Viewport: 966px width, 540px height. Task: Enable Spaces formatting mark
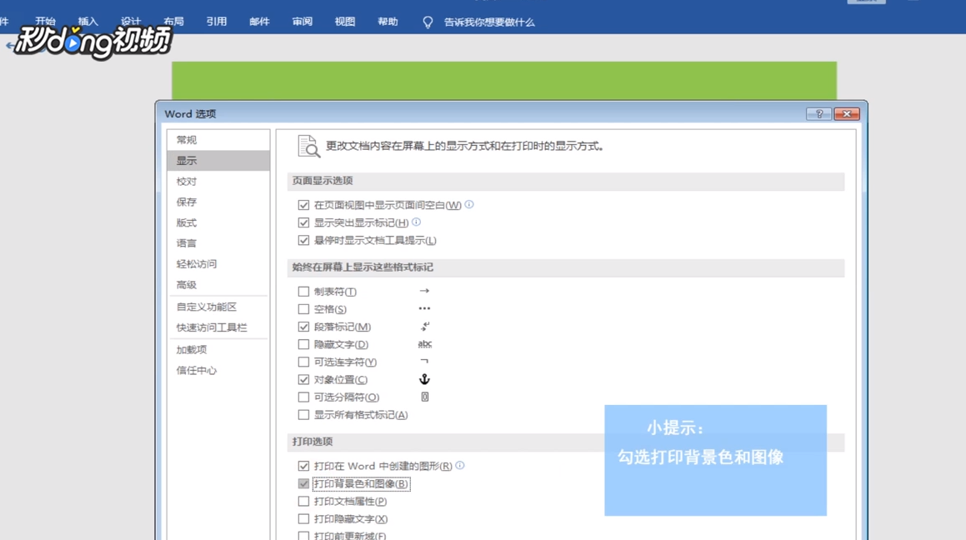[x=303, y=309]
